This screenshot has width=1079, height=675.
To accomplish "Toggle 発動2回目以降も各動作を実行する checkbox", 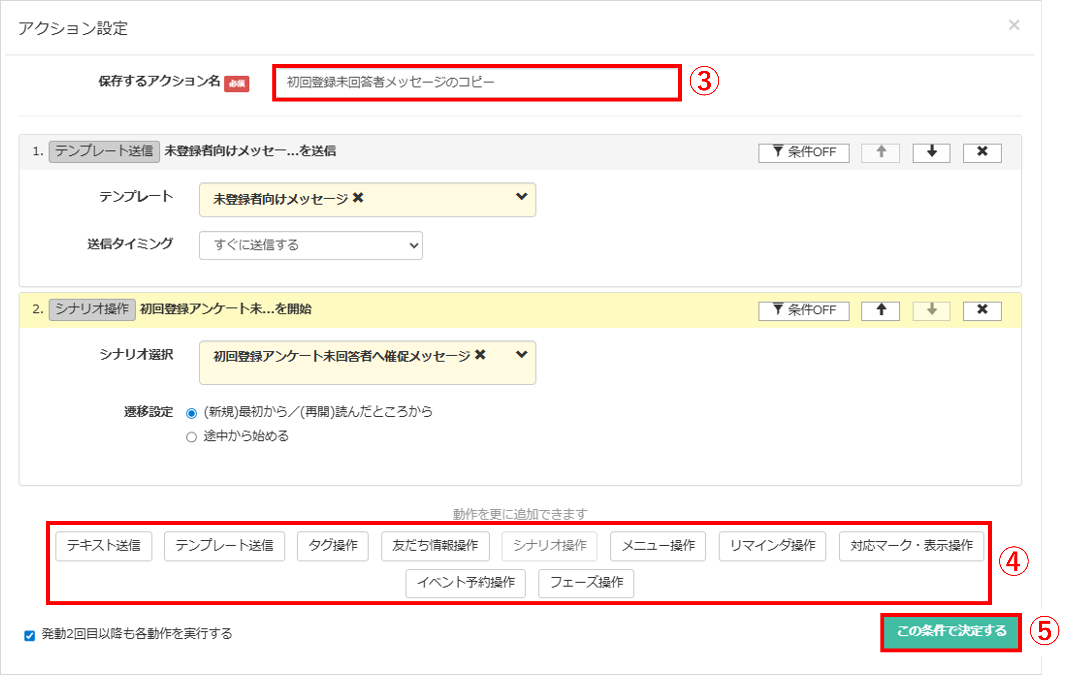I will coord(29,635).
